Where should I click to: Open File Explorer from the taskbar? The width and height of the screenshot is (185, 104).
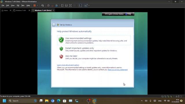[47, 101]
